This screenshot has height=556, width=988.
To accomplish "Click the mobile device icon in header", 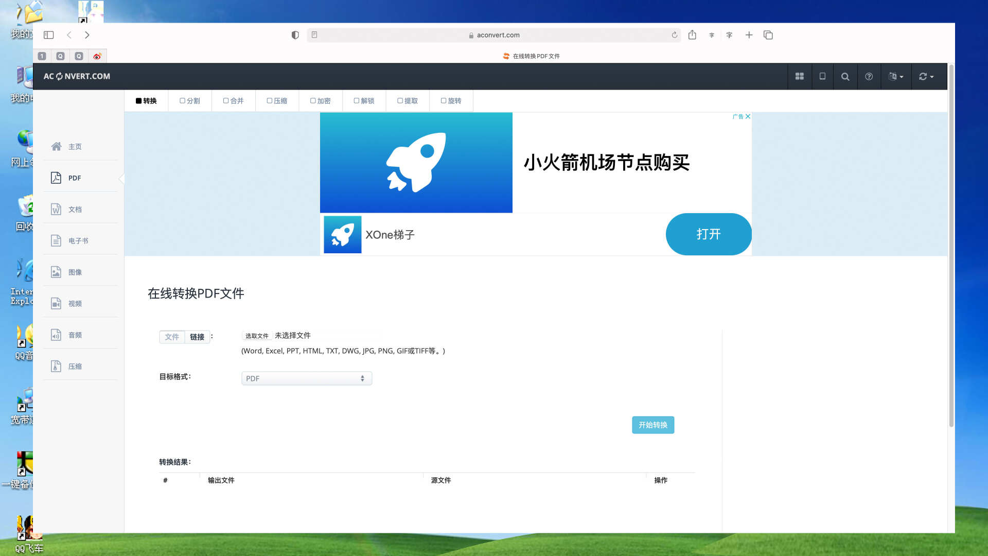I will 822,76.
